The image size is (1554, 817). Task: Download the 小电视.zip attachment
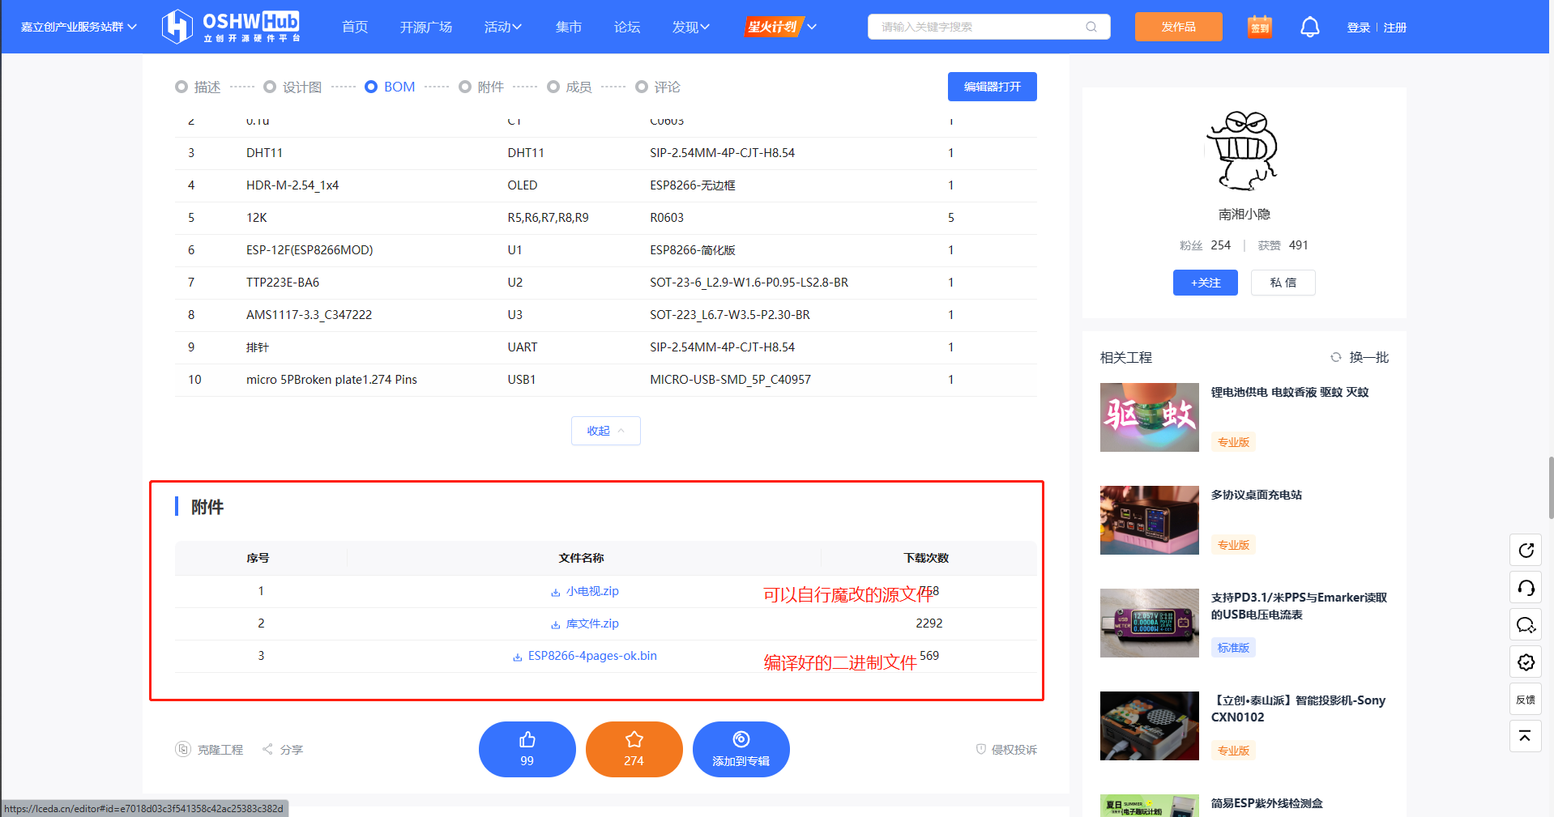tap(591, 591)
